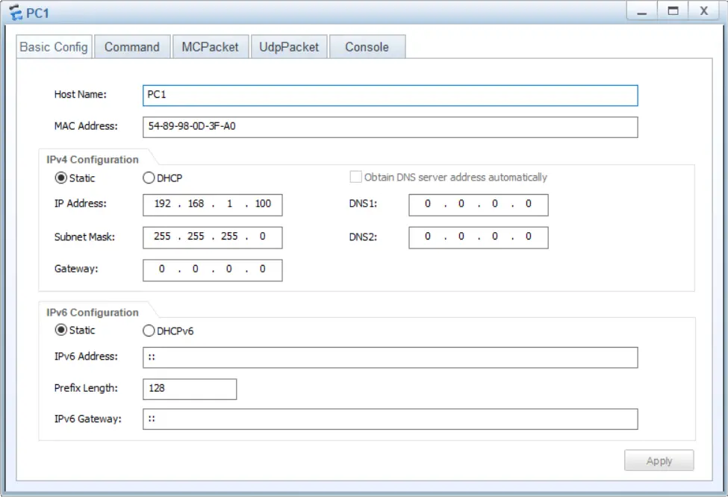Click the IP Address field showing 192.168.1.100
The width and height of the screenshot is (728, 497).
[213, 204]
